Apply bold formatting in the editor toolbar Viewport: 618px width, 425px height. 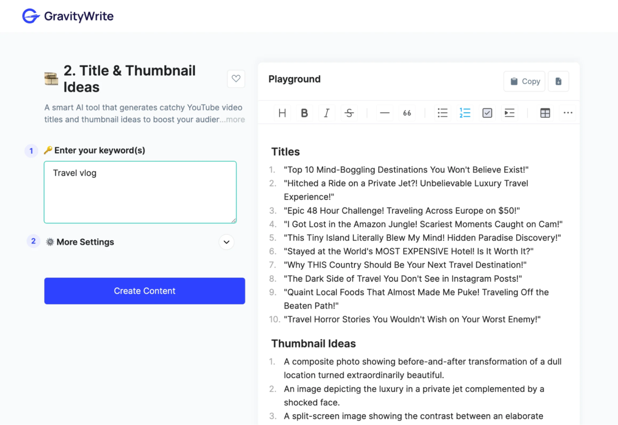pyautogui.click(x=305, y=113)
